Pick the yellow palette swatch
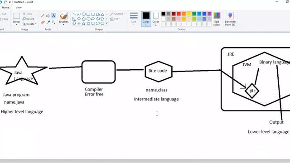This screenshot has height=163, width=290. (189, 14)
